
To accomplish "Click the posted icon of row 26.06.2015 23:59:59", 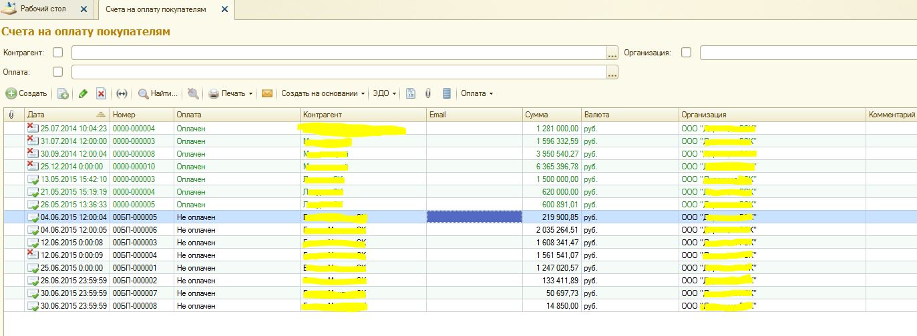I will point(33,281).
